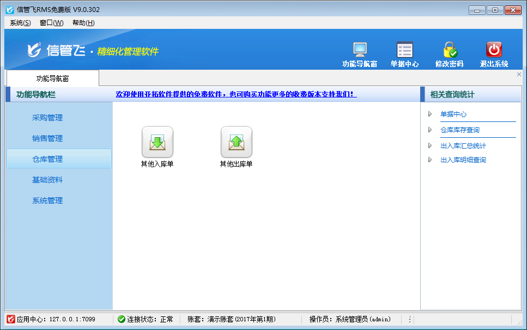Expand the 出入库汇总统计 triangle arrow

[430, 146]
